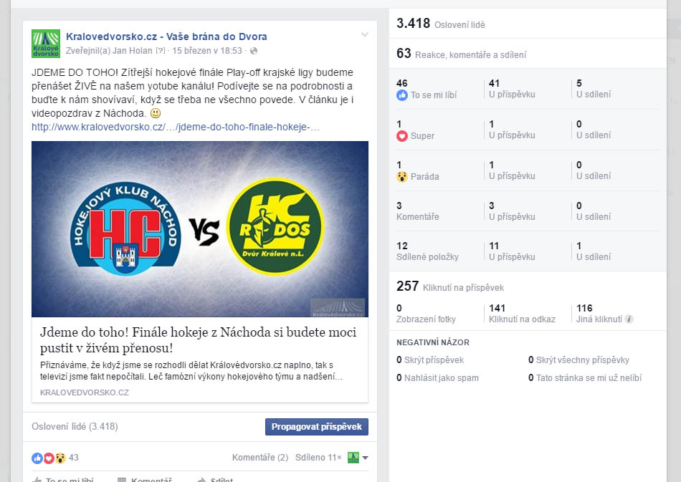Expand the post-as-page selector arrow
Image resolution: width=681 pixels, height=482 pixels.
pos(366,458)
